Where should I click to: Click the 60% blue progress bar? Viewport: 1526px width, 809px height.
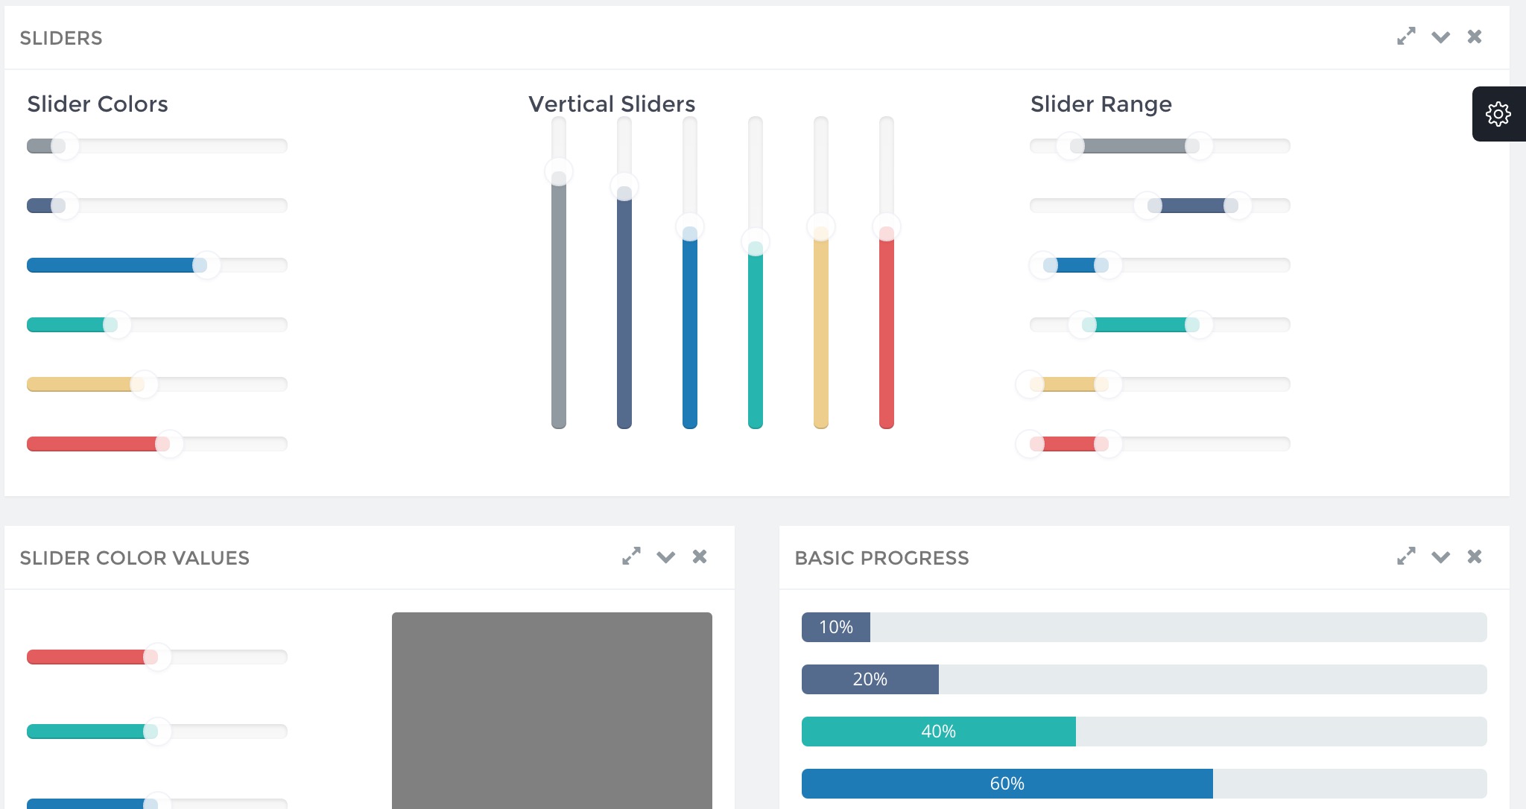click(1007, 784)
